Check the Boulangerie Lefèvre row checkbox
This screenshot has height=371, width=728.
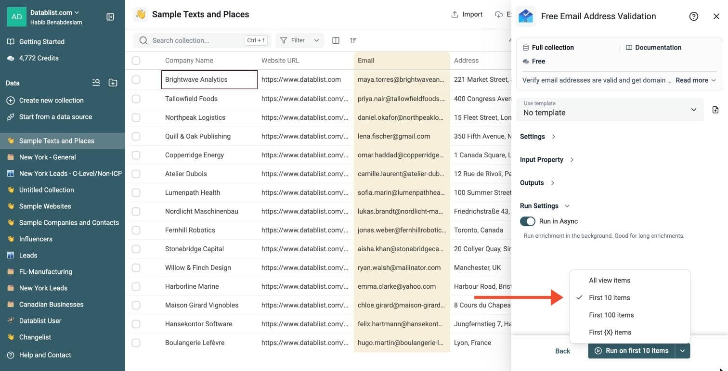[x=136, y=343]
